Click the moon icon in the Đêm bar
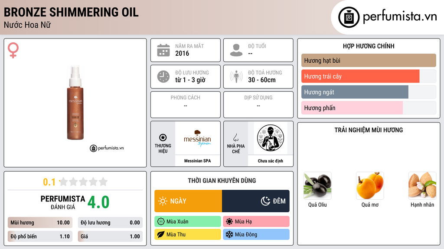 265,201
